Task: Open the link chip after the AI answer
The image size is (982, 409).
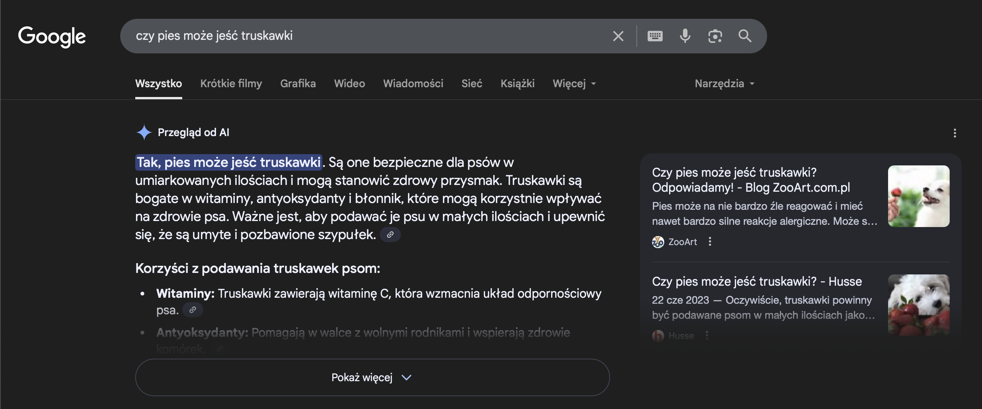Action: tap(390, 235)
